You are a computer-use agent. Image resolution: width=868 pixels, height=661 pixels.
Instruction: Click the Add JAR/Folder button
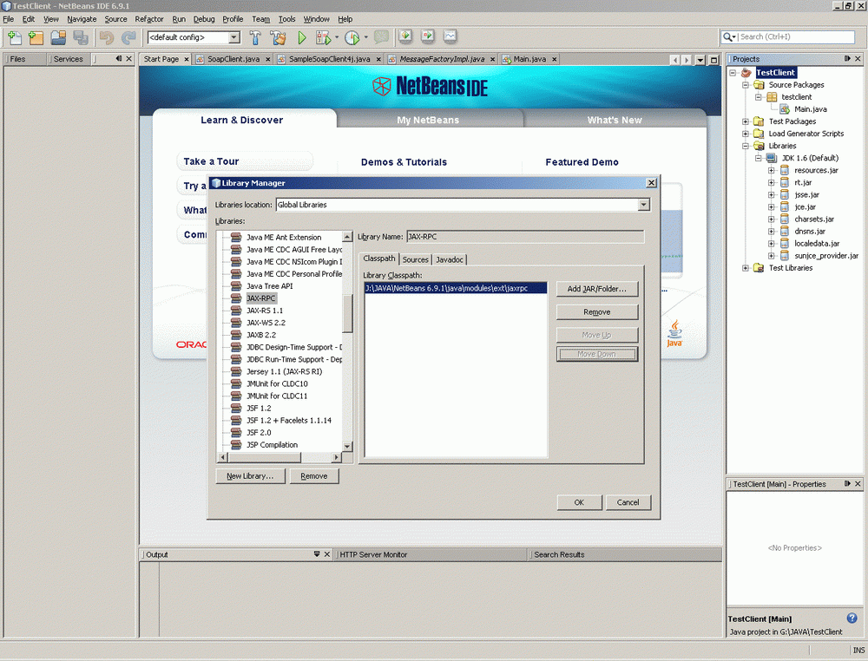click(597, 289)
